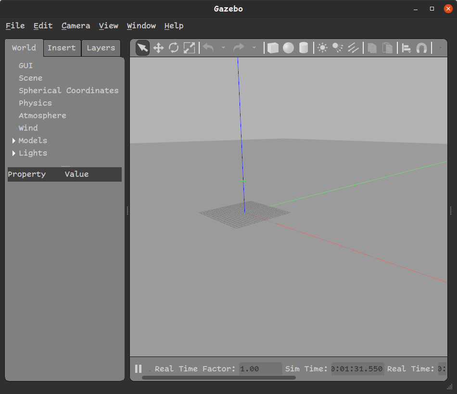Insert a Box shape
This screenshot has height=394, width=457.
tap(273, 48)
